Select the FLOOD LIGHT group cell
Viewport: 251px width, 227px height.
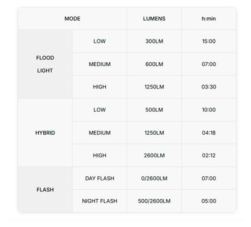point(45,64)
